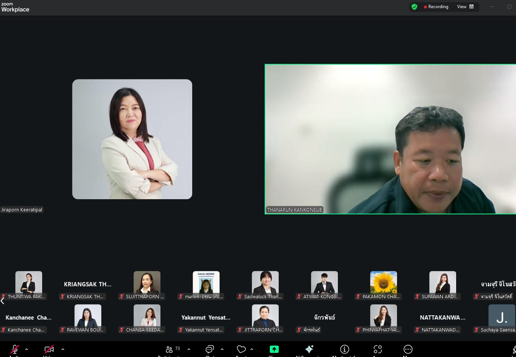Open the Meeting info icon
Image resolution: width=516 pixels, height=357 pixels.
(x=344, y=349)
